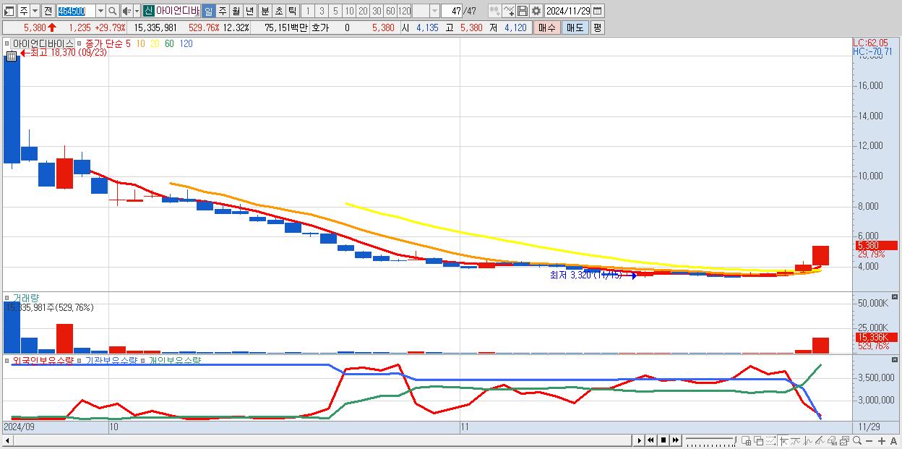Switch to second 초 chart period

(278, 11)
